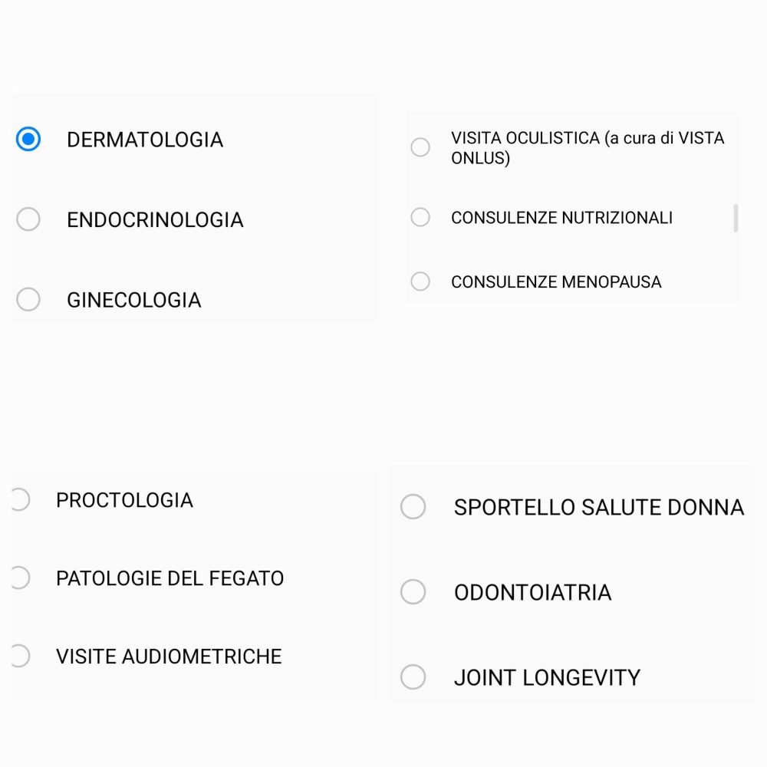767x767 pixels.
Task: Select the PROCTOLOGIA radio button
Action: (21, 499)
